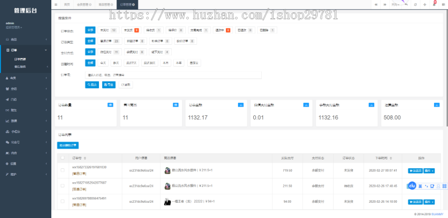Image resolution: width=448 pixels, height=218 pixels.
Task: Close the 会员管理 tab via its x icon
Action: click(x=90, y=4)
